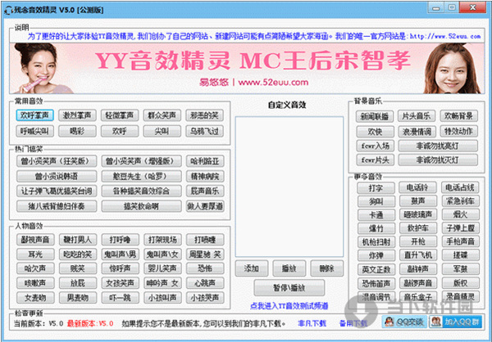The width and height of the screenshot is (492, 342).
Task: Click the 精神病院 button
Action: coord(205,176)
